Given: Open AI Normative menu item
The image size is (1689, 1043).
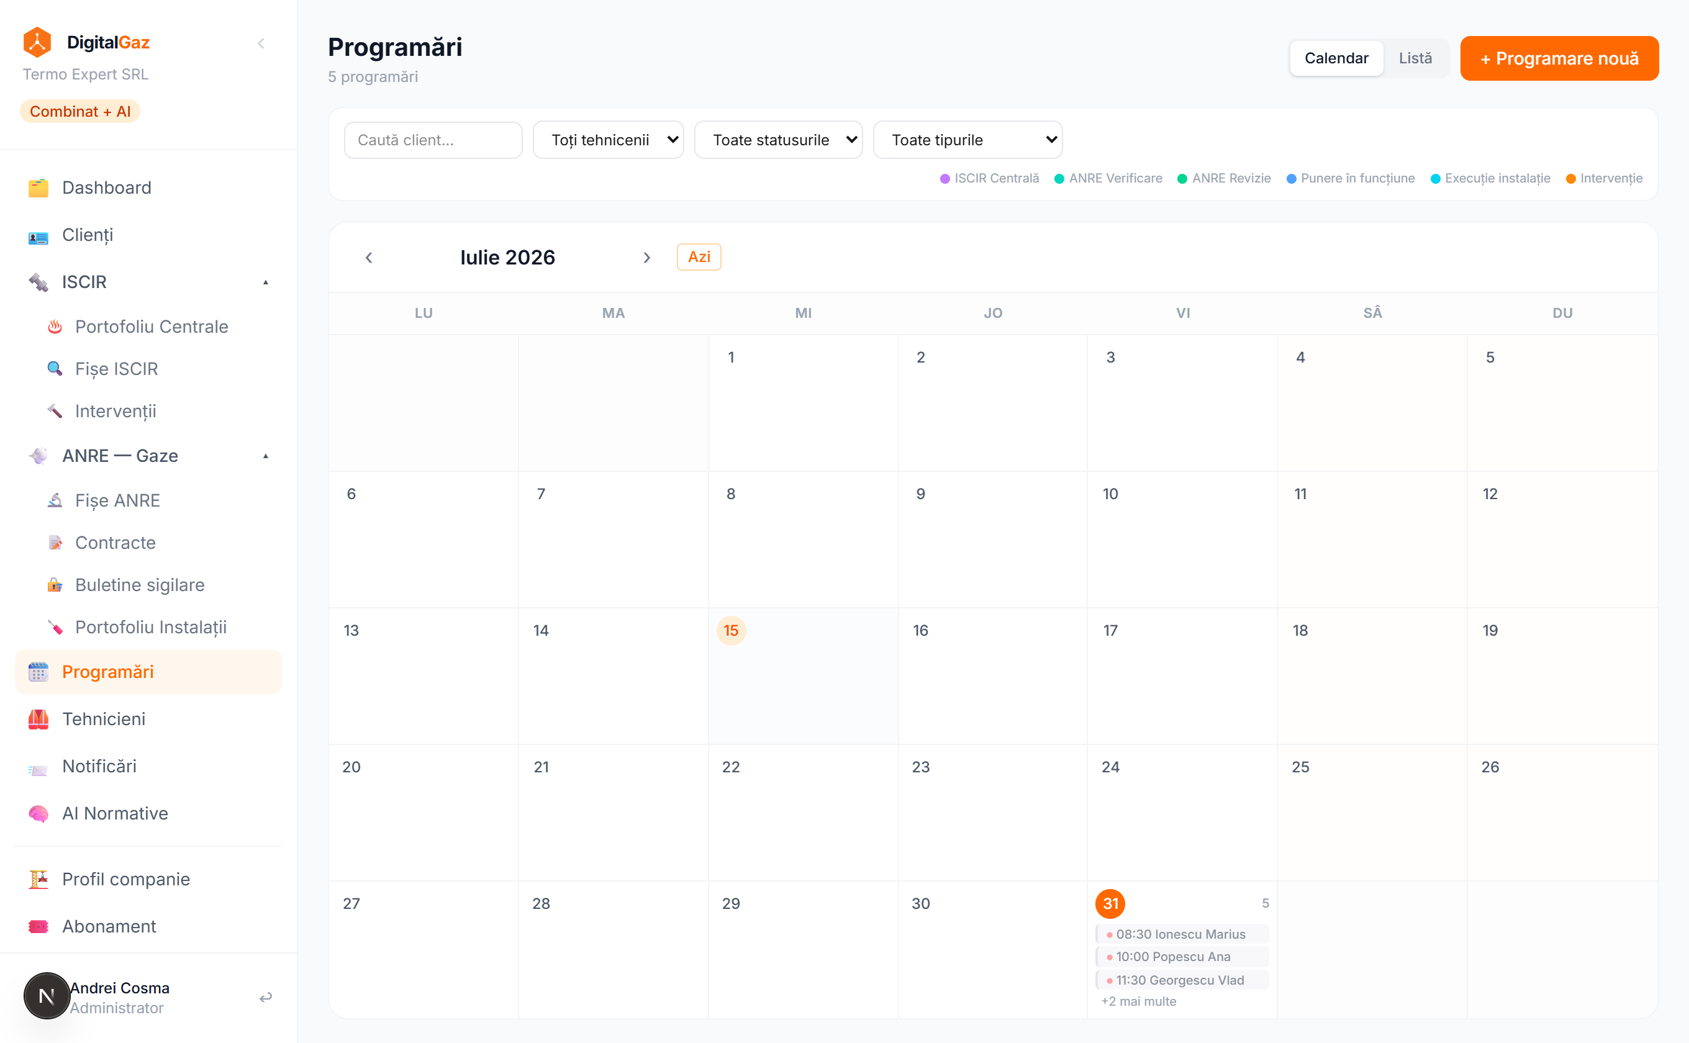Looking at the screenshot, I should click(x=148, y=813).
